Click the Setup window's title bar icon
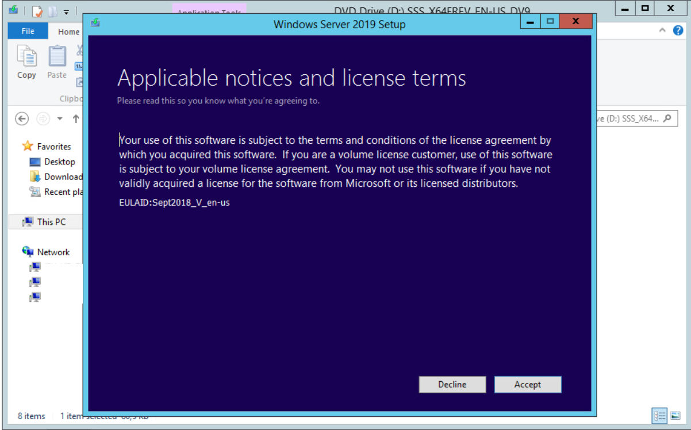 click(x=96, y=23)
